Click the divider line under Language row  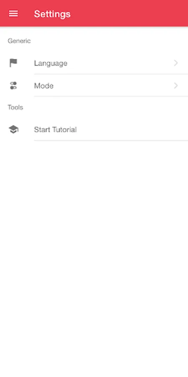point(111,74)
